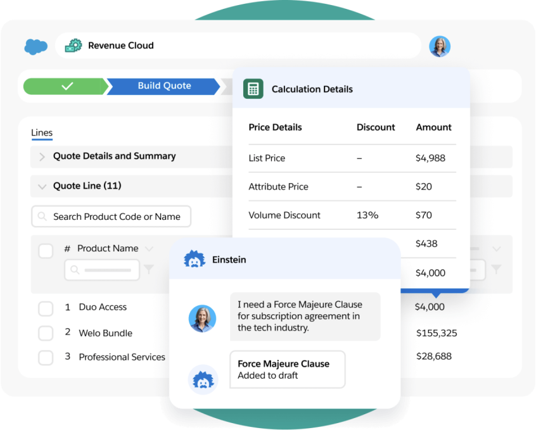Click the Discount column header
The image size is (536, 430).
click(376, 127)
